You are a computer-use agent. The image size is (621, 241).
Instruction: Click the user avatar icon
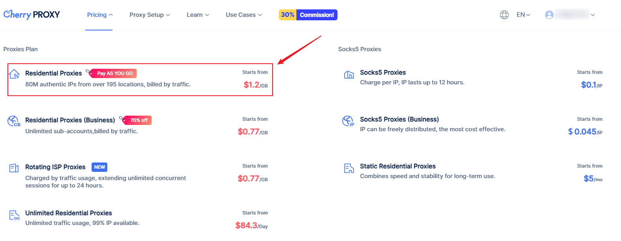pos(549,15)
